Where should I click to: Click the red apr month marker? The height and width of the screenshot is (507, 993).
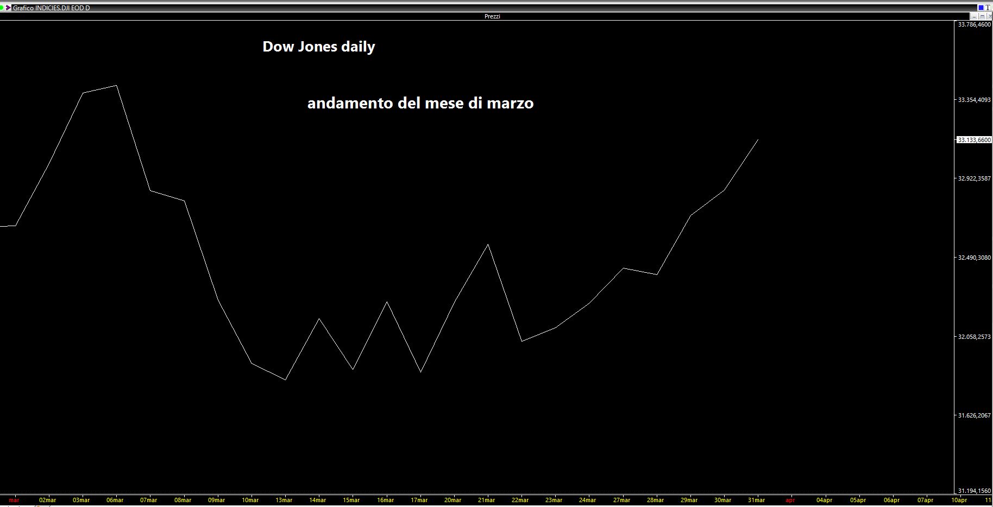pos(790,500)
